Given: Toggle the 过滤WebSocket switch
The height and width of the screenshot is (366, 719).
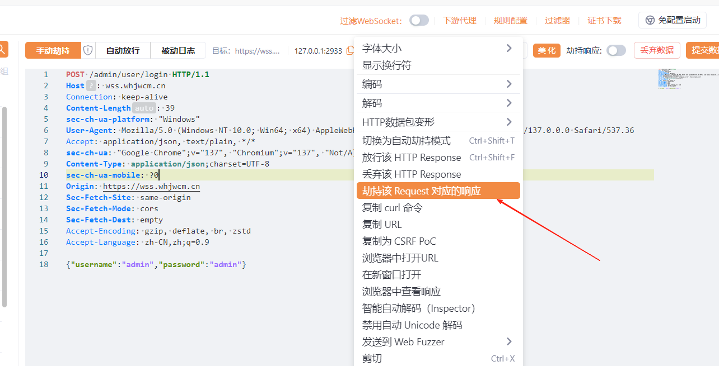Looking at the screenshot, I should [x=419, y=21].
